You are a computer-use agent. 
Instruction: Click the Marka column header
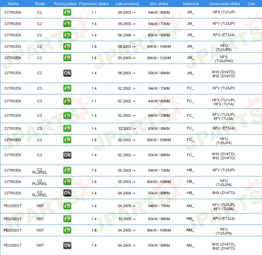[x=13, y=4]
